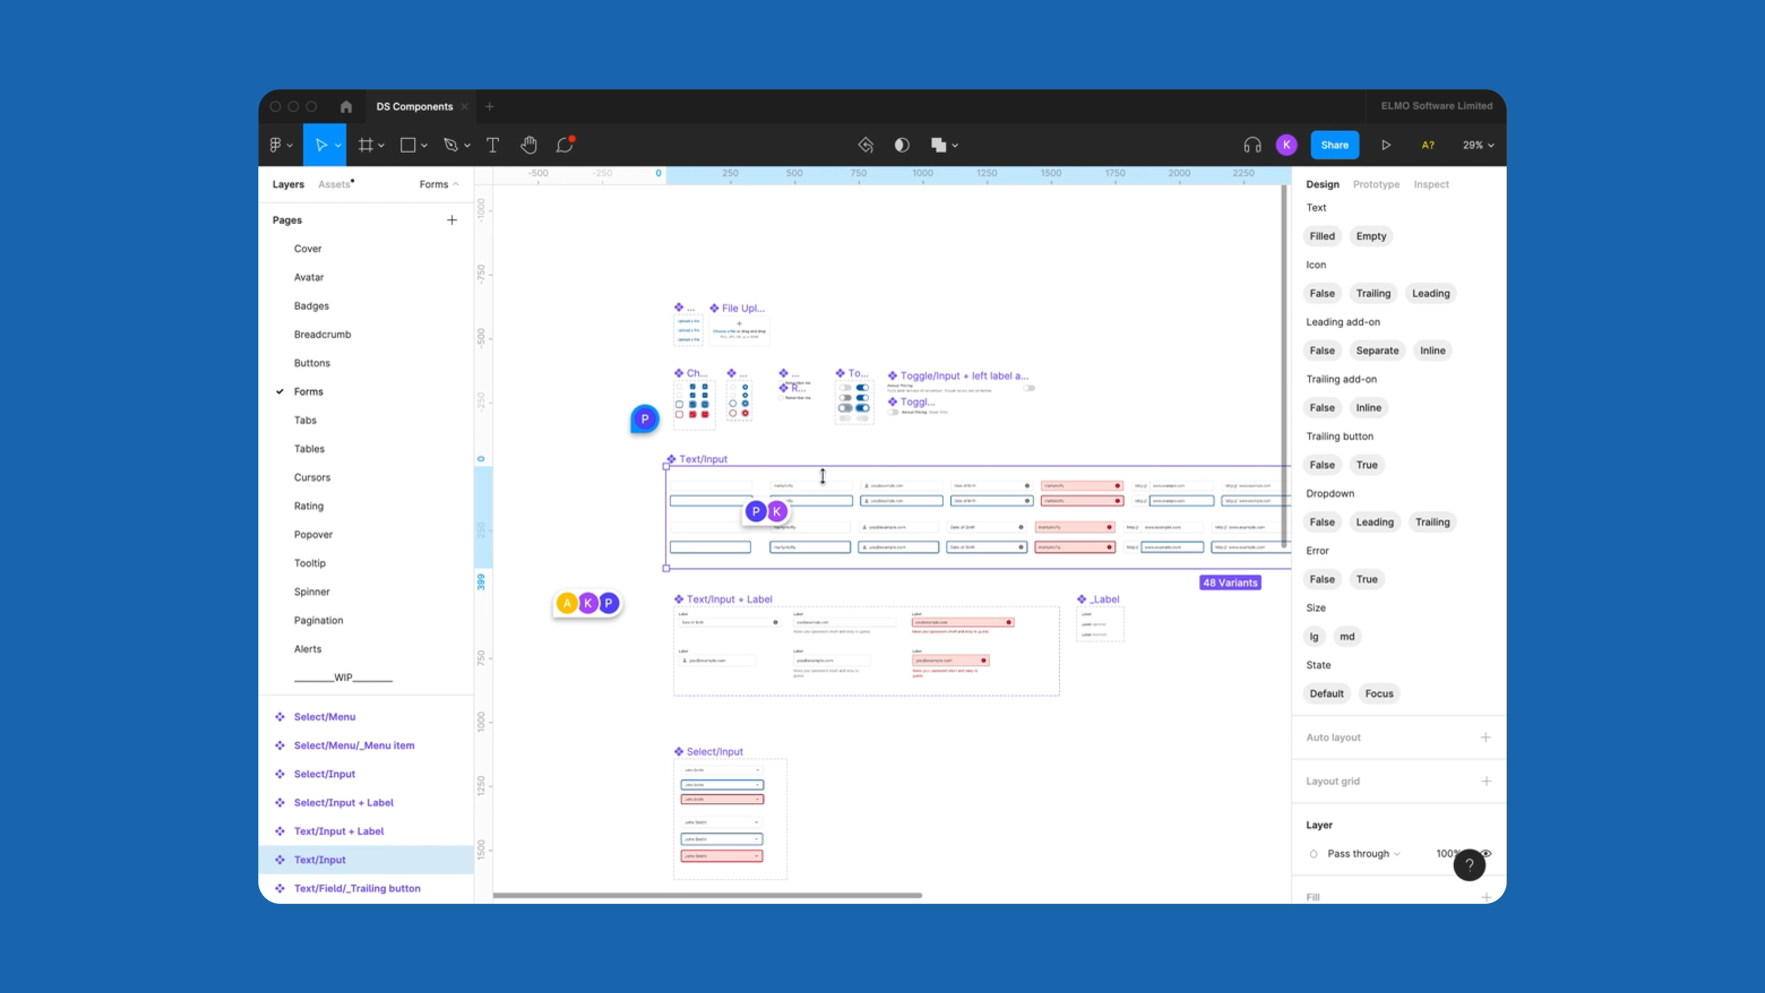Open the help question mark button
This screenshot has width=1765, height=993.
[1469, 865]
